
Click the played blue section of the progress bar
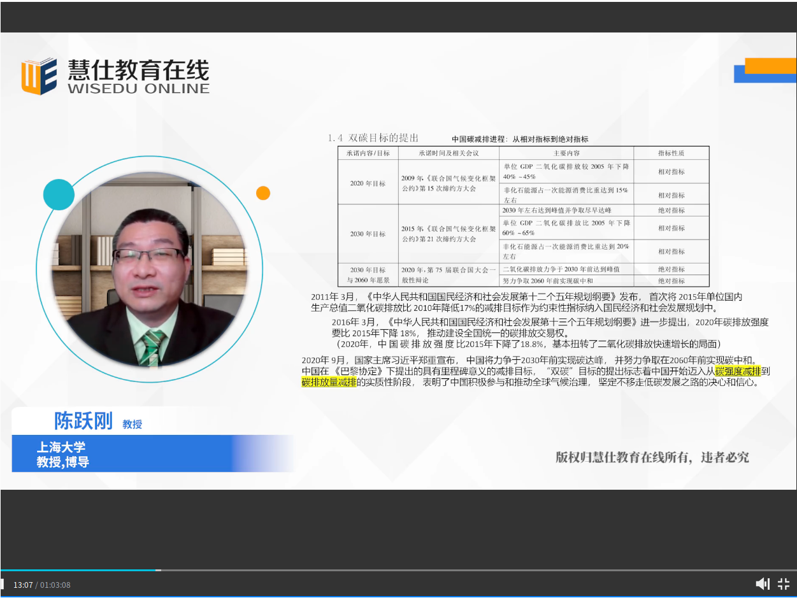click(76, 570)
